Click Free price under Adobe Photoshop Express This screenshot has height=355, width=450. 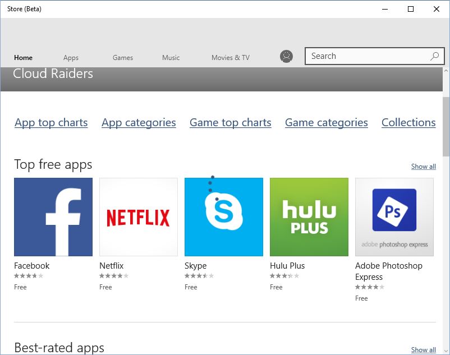coord(361,298)
